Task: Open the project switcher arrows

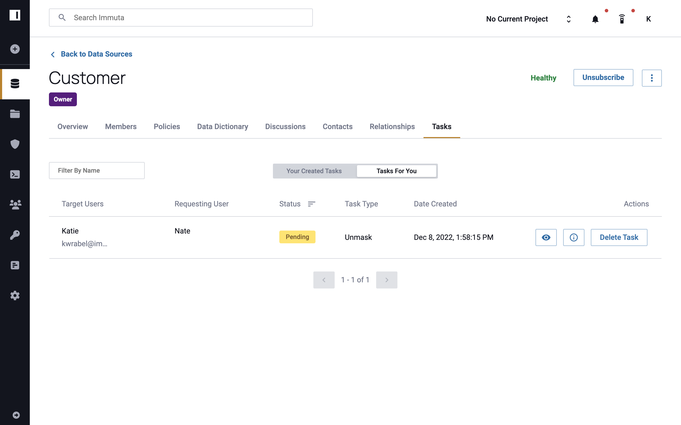Action: coord(568,19)
